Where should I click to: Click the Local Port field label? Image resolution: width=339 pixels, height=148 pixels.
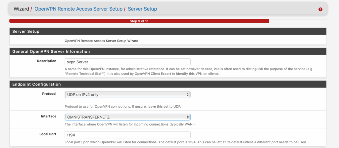pos(48,134)
